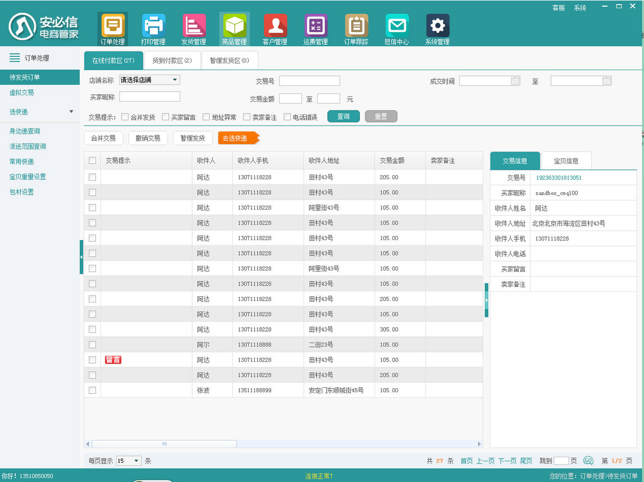Switch to the 货到付款区 tab
This screenshot has height=482, width=644.
click(x=172, y=61)
